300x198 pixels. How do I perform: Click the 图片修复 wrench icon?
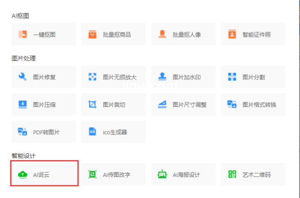tap(22, 77)
